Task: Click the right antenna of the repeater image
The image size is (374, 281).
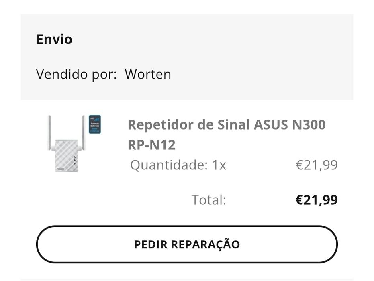Action: [x=84, y=130]
